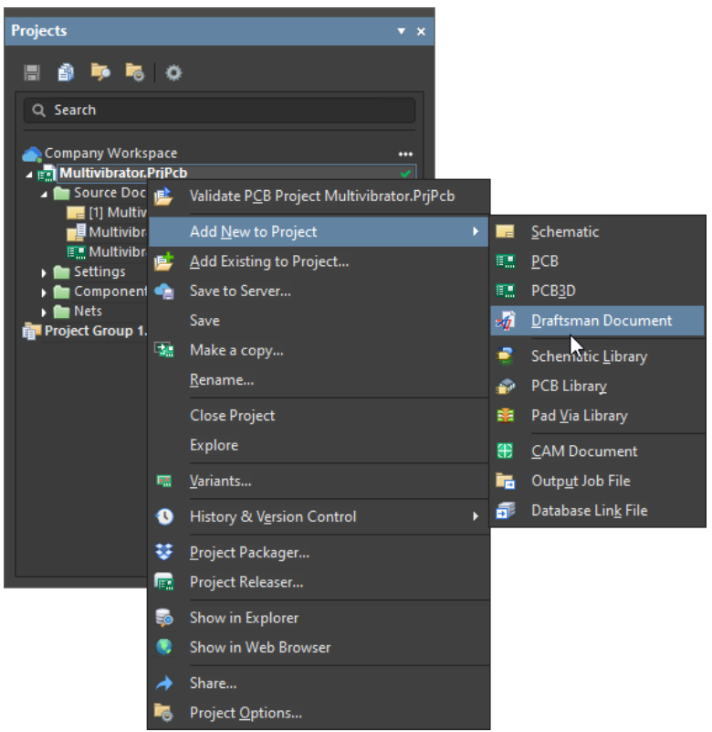The height and width of the screenshot is (732, 712).
Task: Select Project Options at menu bottom
Action: (x=246, y=713)
